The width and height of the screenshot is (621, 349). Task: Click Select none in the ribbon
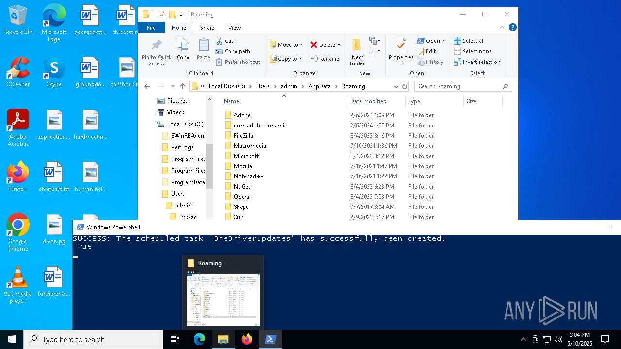pyautogui.click(x=473, y=51)
